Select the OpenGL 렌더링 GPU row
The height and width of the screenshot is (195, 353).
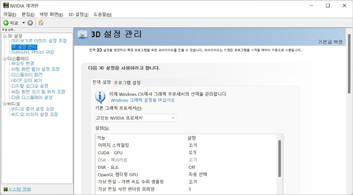coord(186,174)
